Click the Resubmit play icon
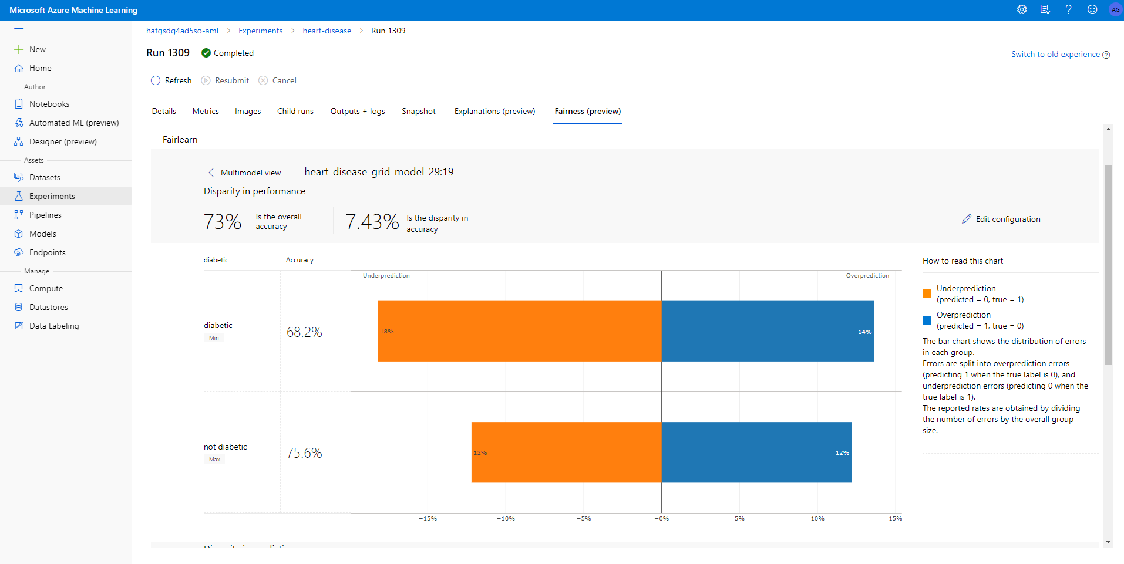This screenshot has height=564, width=1124. [x=206, y=80]
